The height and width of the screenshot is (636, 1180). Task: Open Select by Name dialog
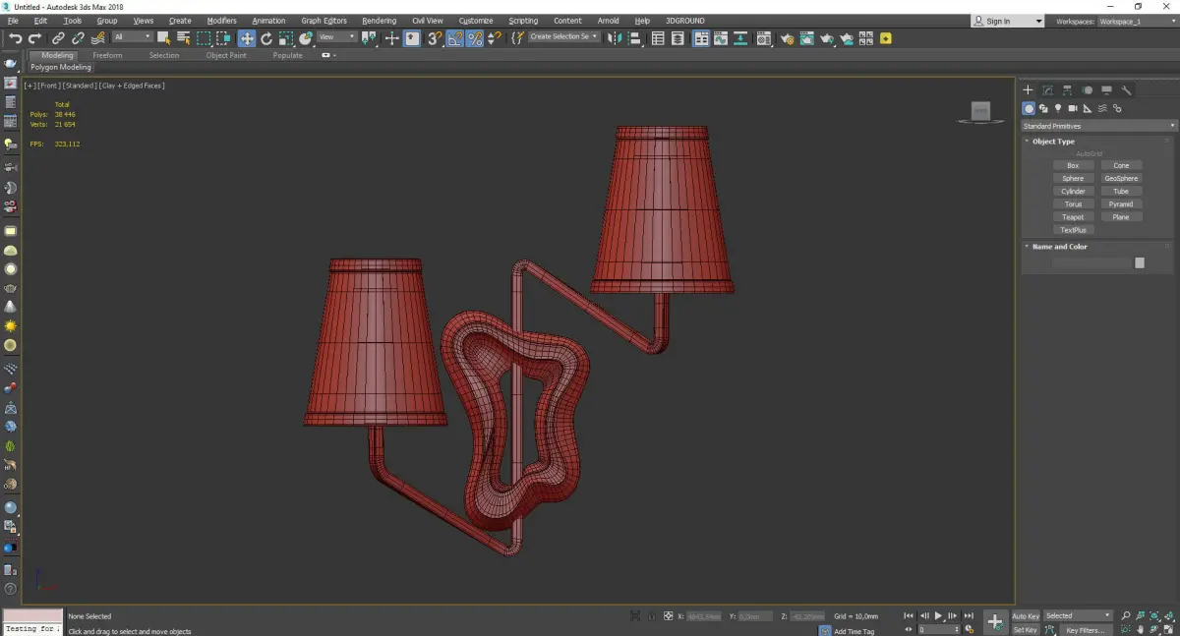pyautogui.click(x=183, y=38)
